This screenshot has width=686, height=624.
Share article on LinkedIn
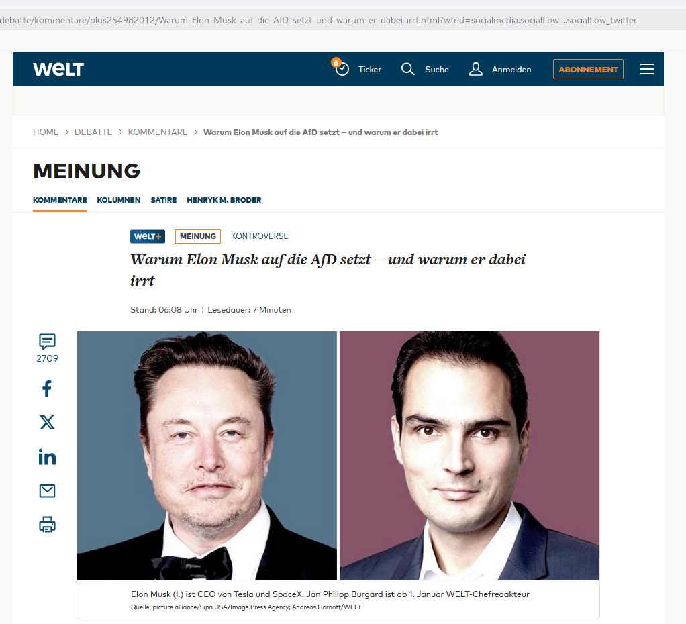pyautogui.click(x=47, y=456)
